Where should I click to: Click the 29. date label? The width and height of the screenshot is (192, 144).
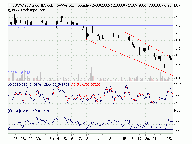[31, 139]
